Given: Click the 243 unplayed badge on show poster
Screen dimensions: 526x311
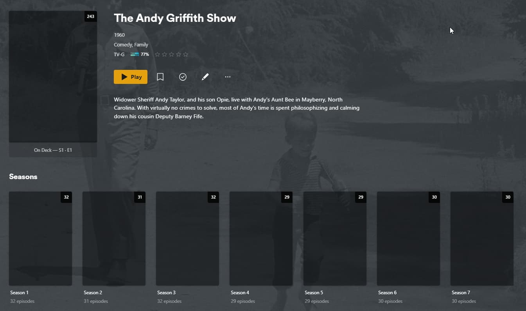Looking at the screenshot, I should (90, 16).
